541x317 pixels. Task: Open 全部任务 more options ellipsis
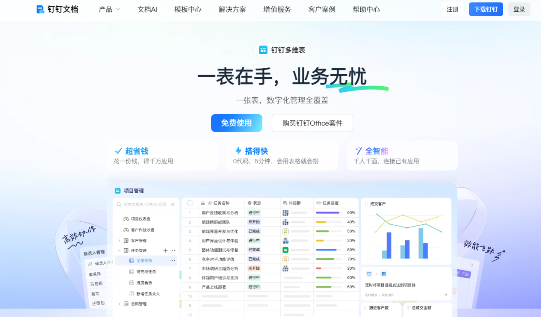[x=173, y=261]
